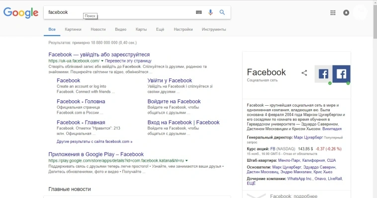Viewport: 377px width, 198px height.
Task: Click the 'Штаб-квартира' label link
Action: 262,160
